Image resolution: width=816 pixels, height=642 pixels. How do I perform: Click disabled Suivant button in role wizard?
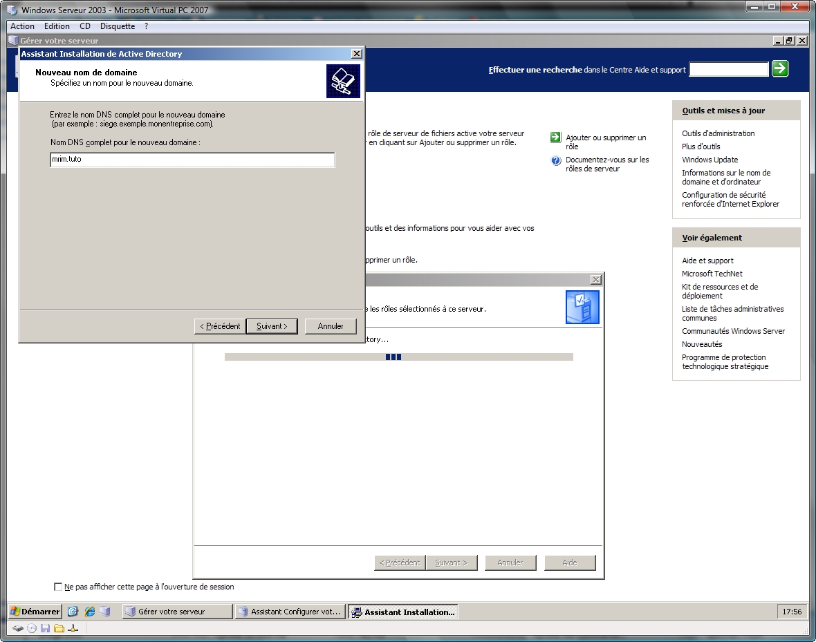tap(451, 563)
